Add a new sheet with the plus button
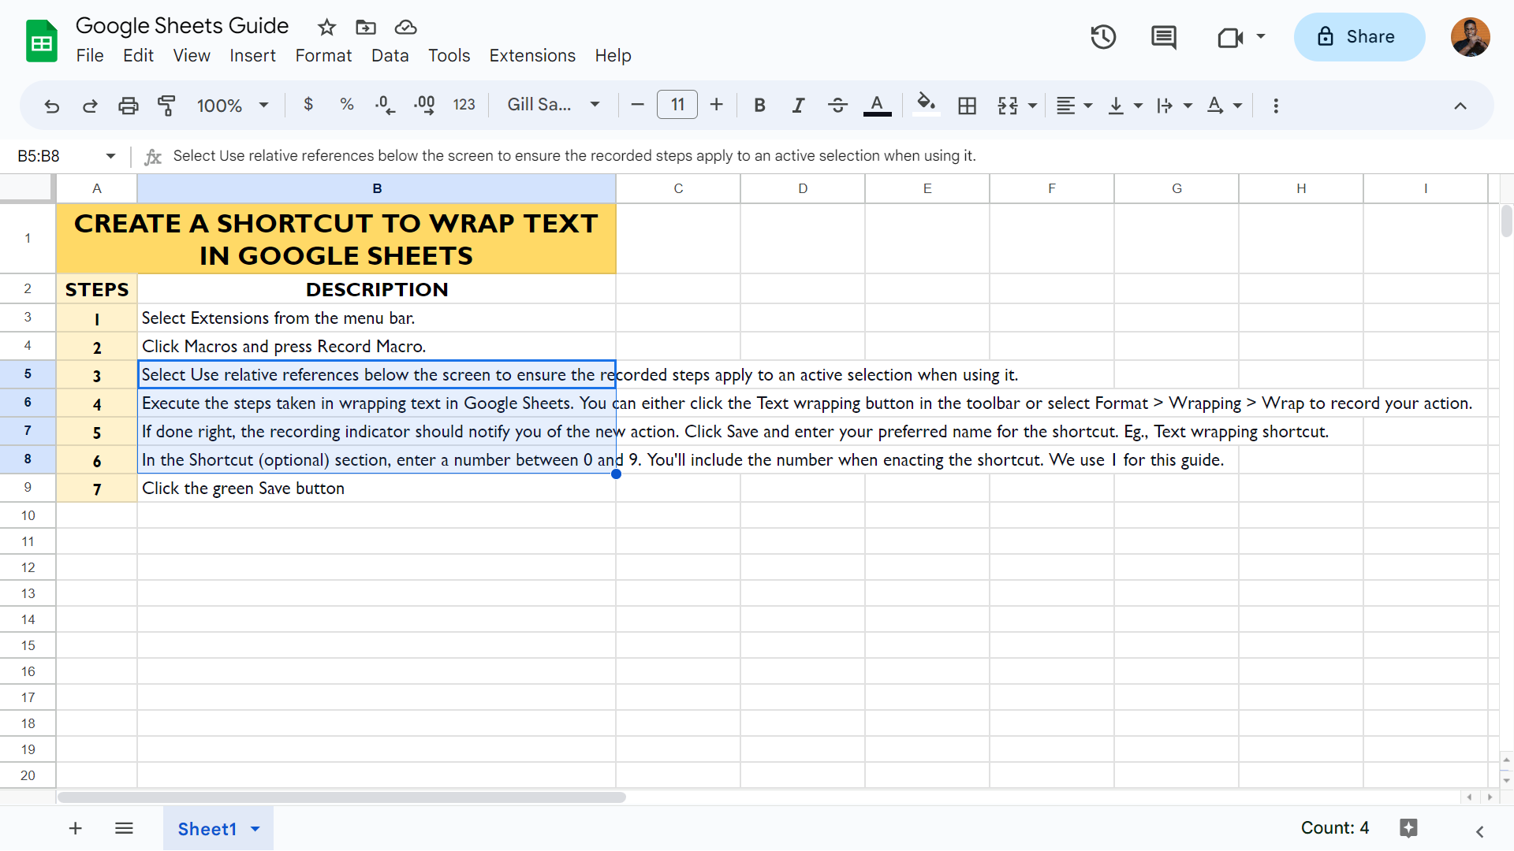Screen dimensions: 1514x851 tap(75, 828)
